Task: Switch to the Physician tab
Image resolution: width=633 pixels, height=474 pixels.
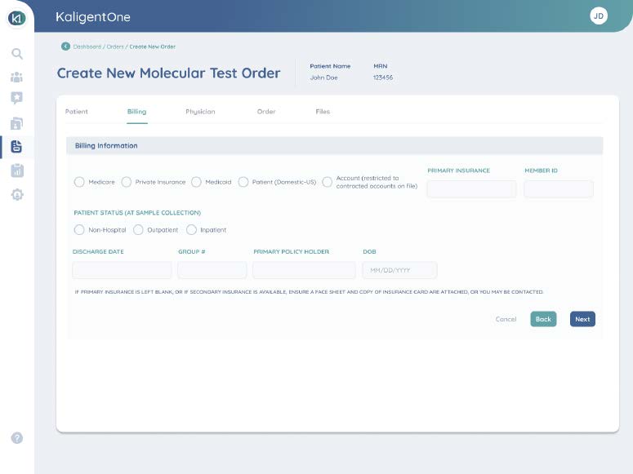Action: tap(200, 112)
